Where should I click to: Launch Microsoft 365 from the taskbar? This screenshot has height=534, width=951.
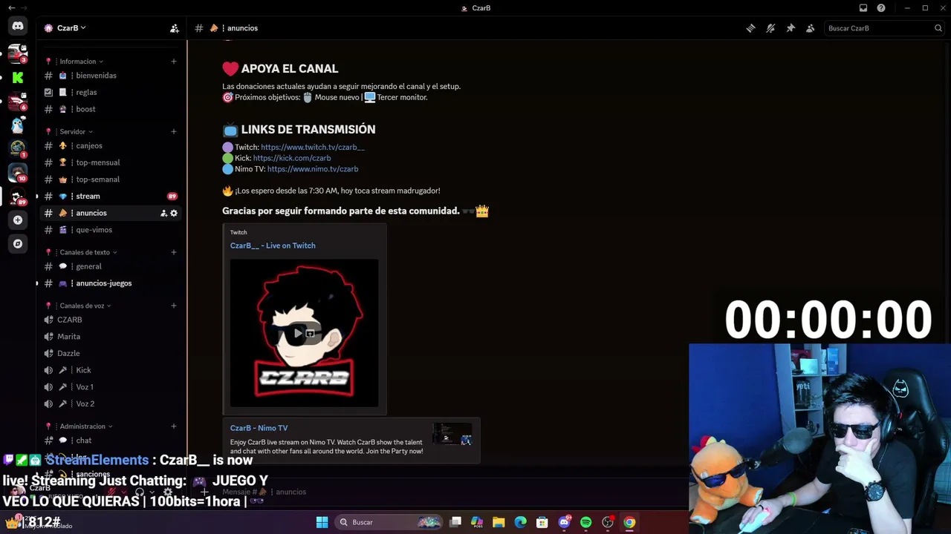point(477,522)
